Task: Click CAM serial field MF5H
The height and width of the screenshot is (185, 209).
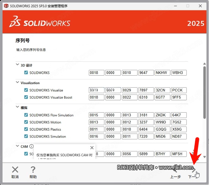Action: tap(179, 154)
